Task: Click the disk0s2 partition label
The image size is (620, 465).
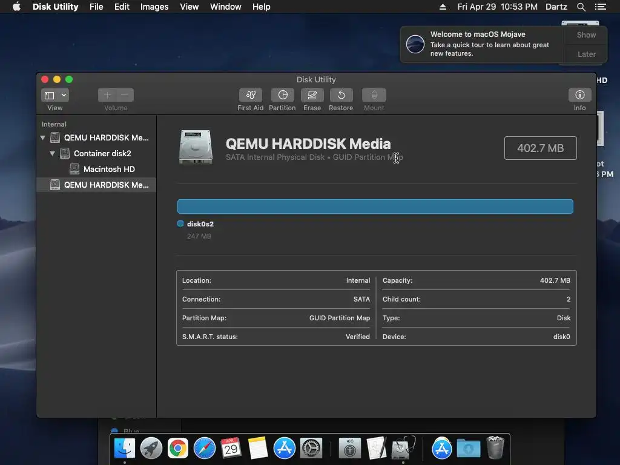Action: (200, 224)
